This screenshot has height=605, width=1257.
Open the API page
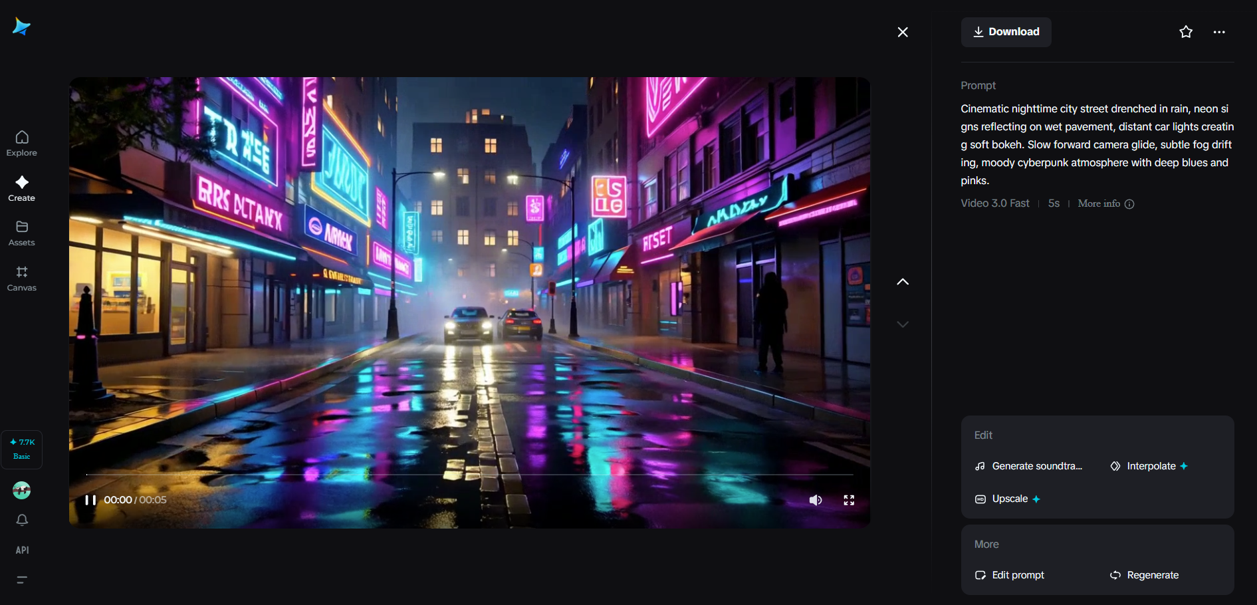point(21,550)
